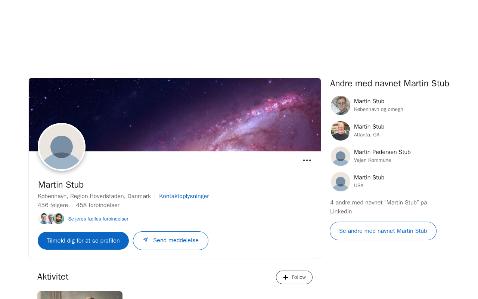This screenshot has width=478, height=299.
Task: Click the Follow button in Aktivitet
Action: 294,277
